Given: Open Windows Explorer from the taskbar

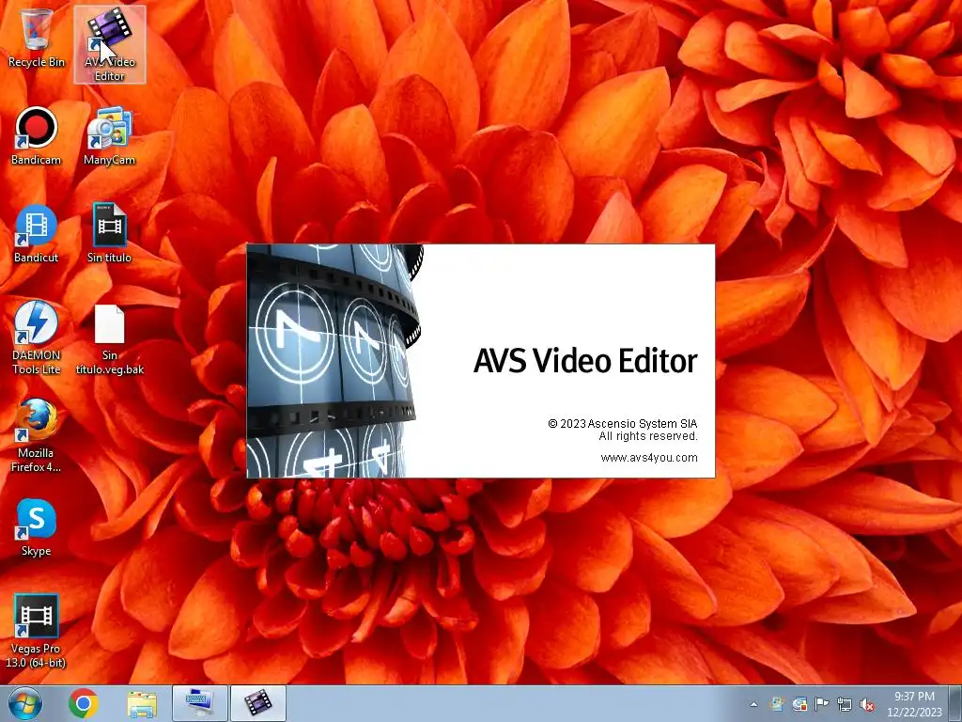Looking at the screenshot, I should 142,703.
